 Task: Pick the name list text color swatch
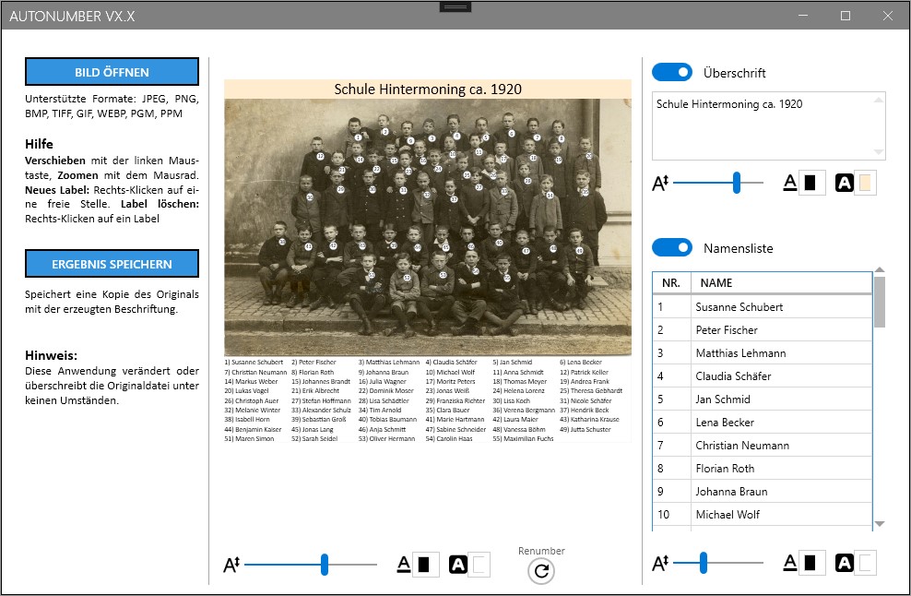[810, 563]
